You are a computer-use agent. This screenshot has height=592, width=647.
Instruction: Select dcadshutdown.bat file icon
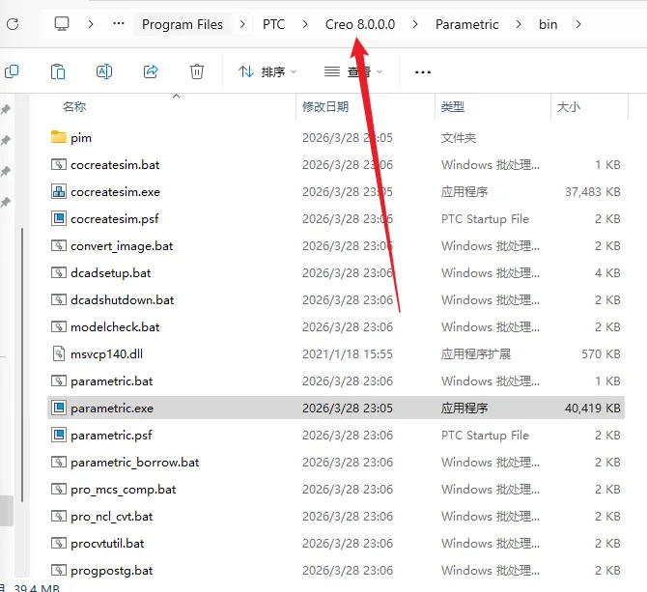[59, 299]
